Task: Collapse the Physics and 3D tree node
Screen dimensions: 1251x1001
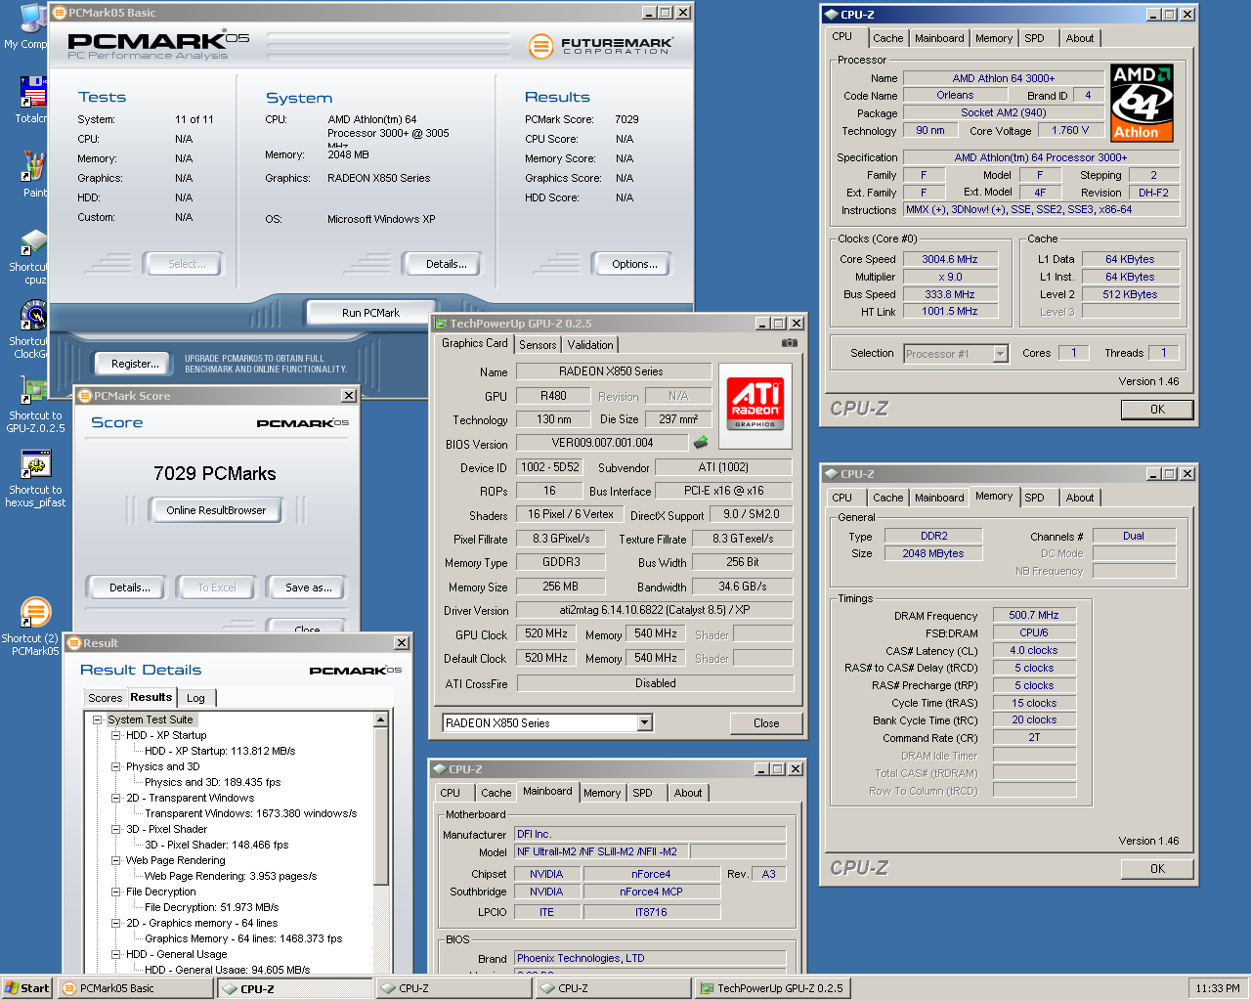Action: pyautogui.click(x=115, y=766)
